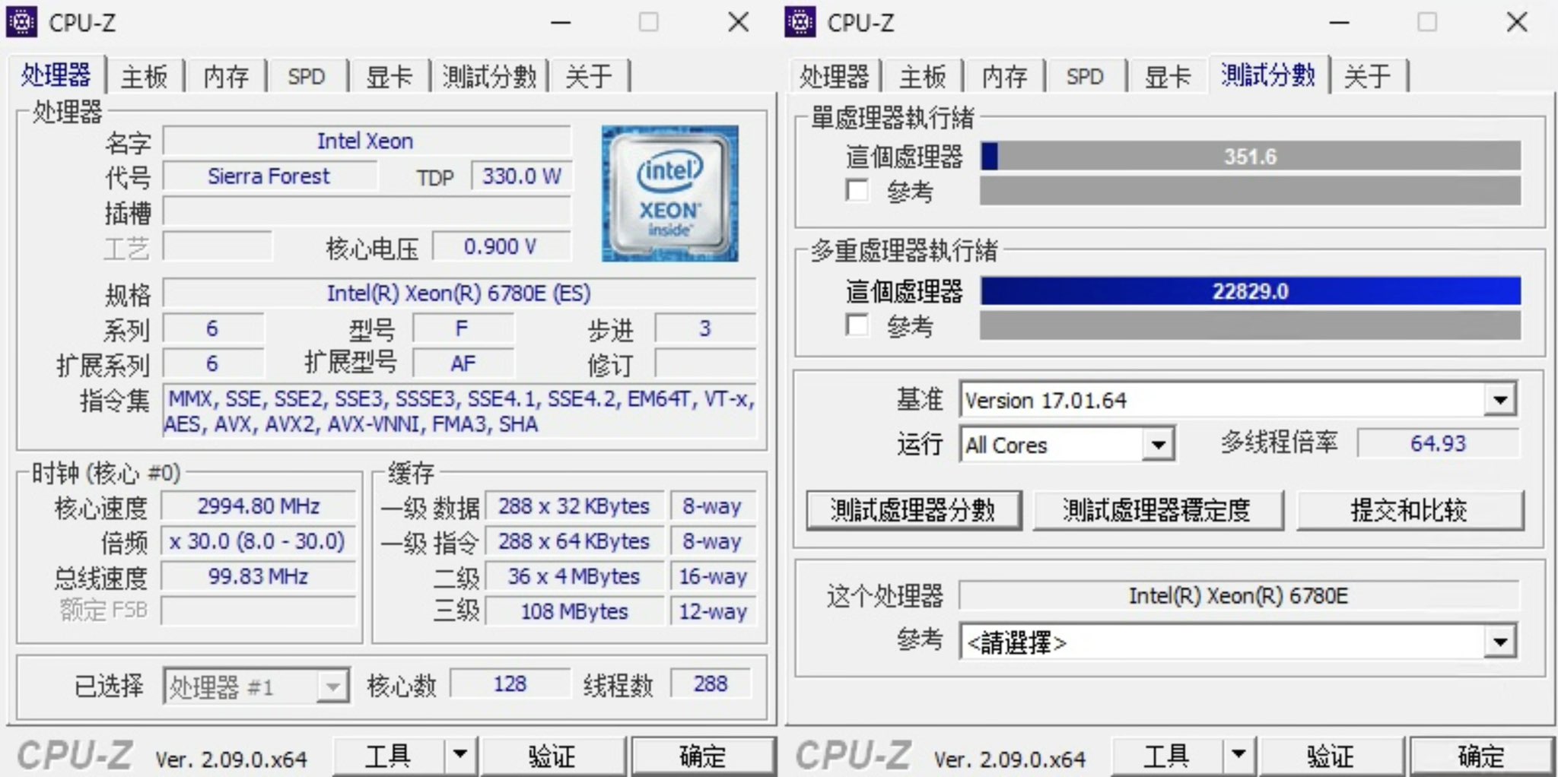1558x777 pixels.
Task: Click 规格 field Intel(R) Xeon(R) 6780E (ES)
Action: (459, 293)
